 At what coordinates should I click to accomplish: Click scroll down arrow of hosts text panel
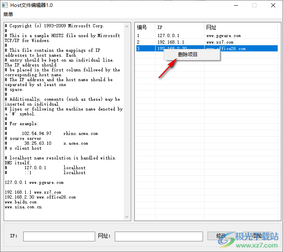point(127,217)
